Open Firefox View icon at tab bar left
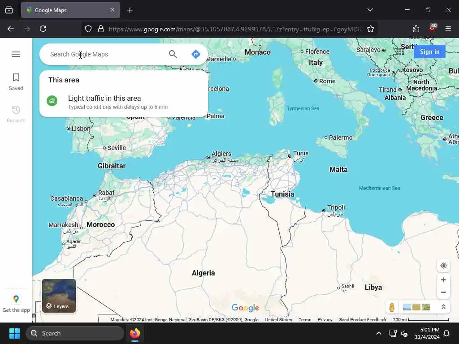 tap(9, 10)
